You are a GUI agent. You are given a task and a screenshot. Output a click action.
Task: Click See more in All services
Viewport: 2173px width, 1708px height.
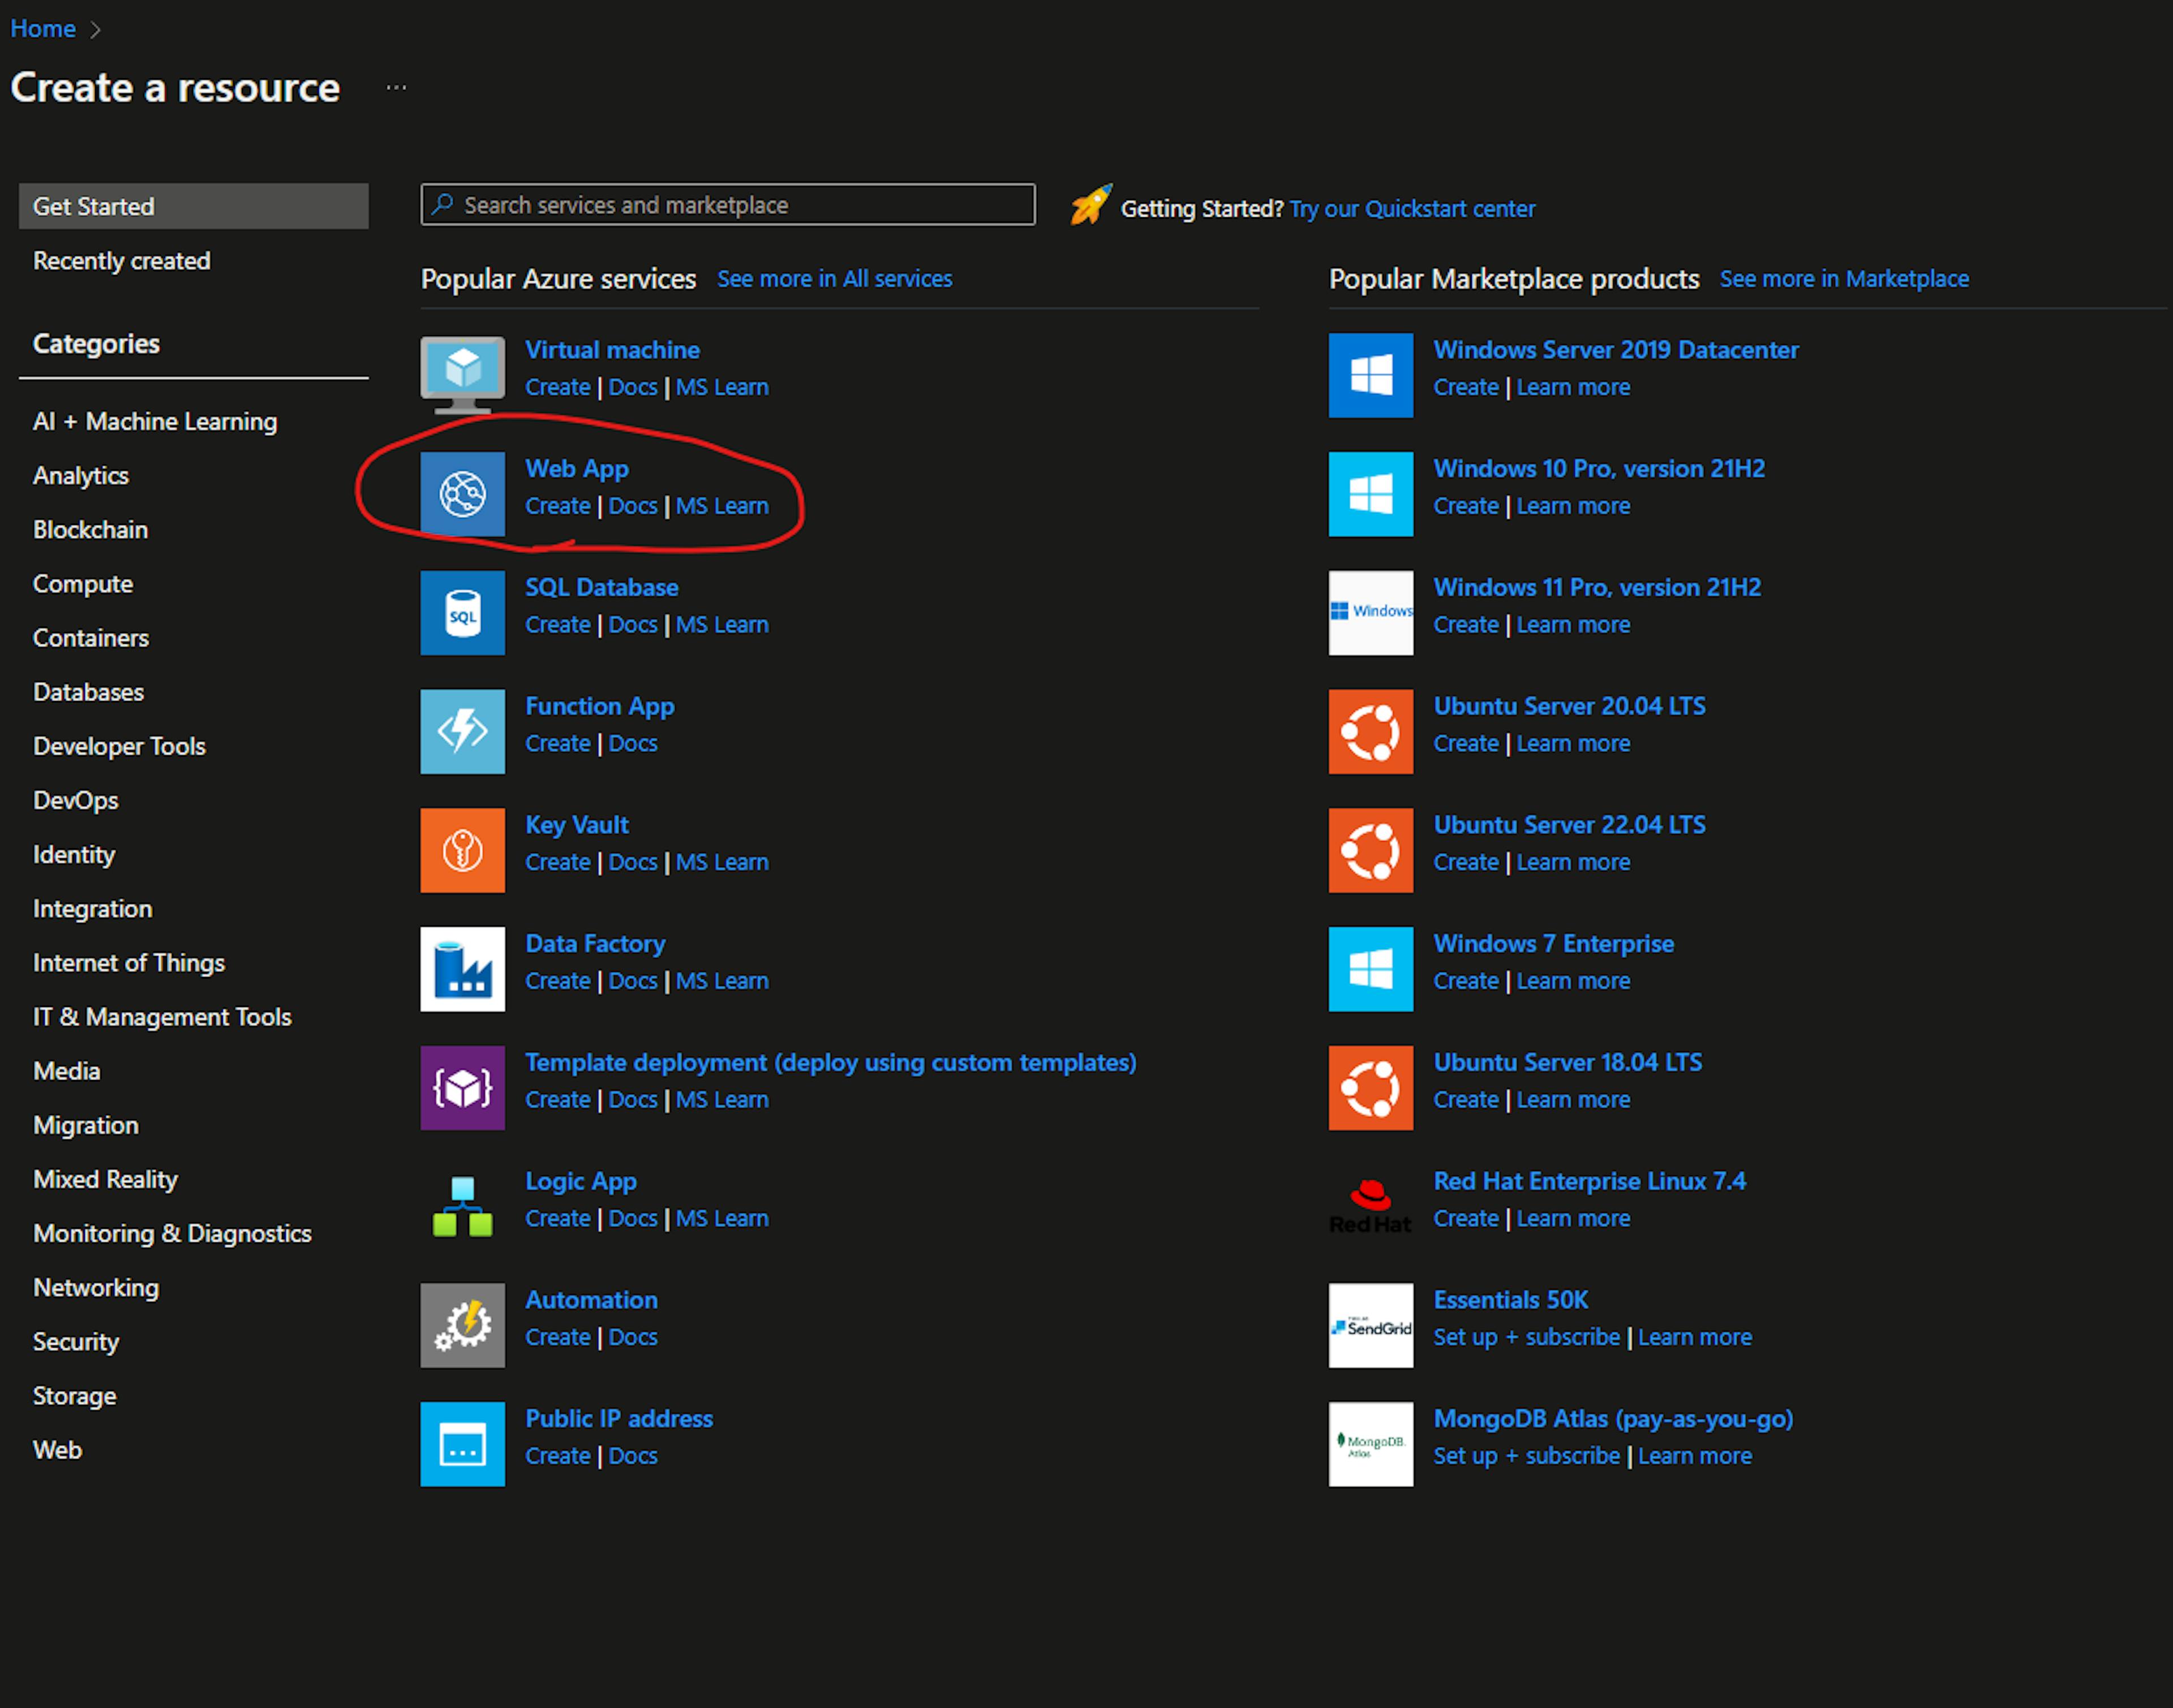tap(835, 279)
